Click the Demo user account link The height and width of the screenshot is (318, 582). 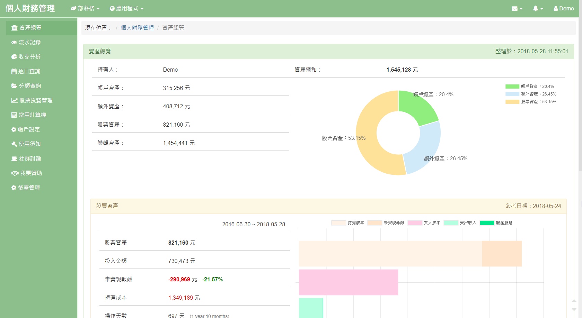tap(564, 9)
